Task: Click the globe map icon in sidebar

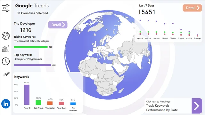Action: point(6,35)
